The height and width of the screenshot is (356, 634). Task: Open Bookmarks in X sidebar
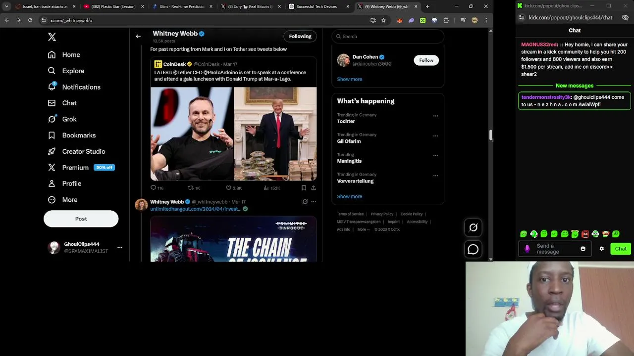point(72,135)
